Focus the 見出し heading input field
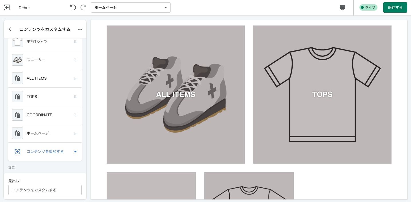Image resolution: width=411 pixels, height=202 pixels. (x=45, y=190)
